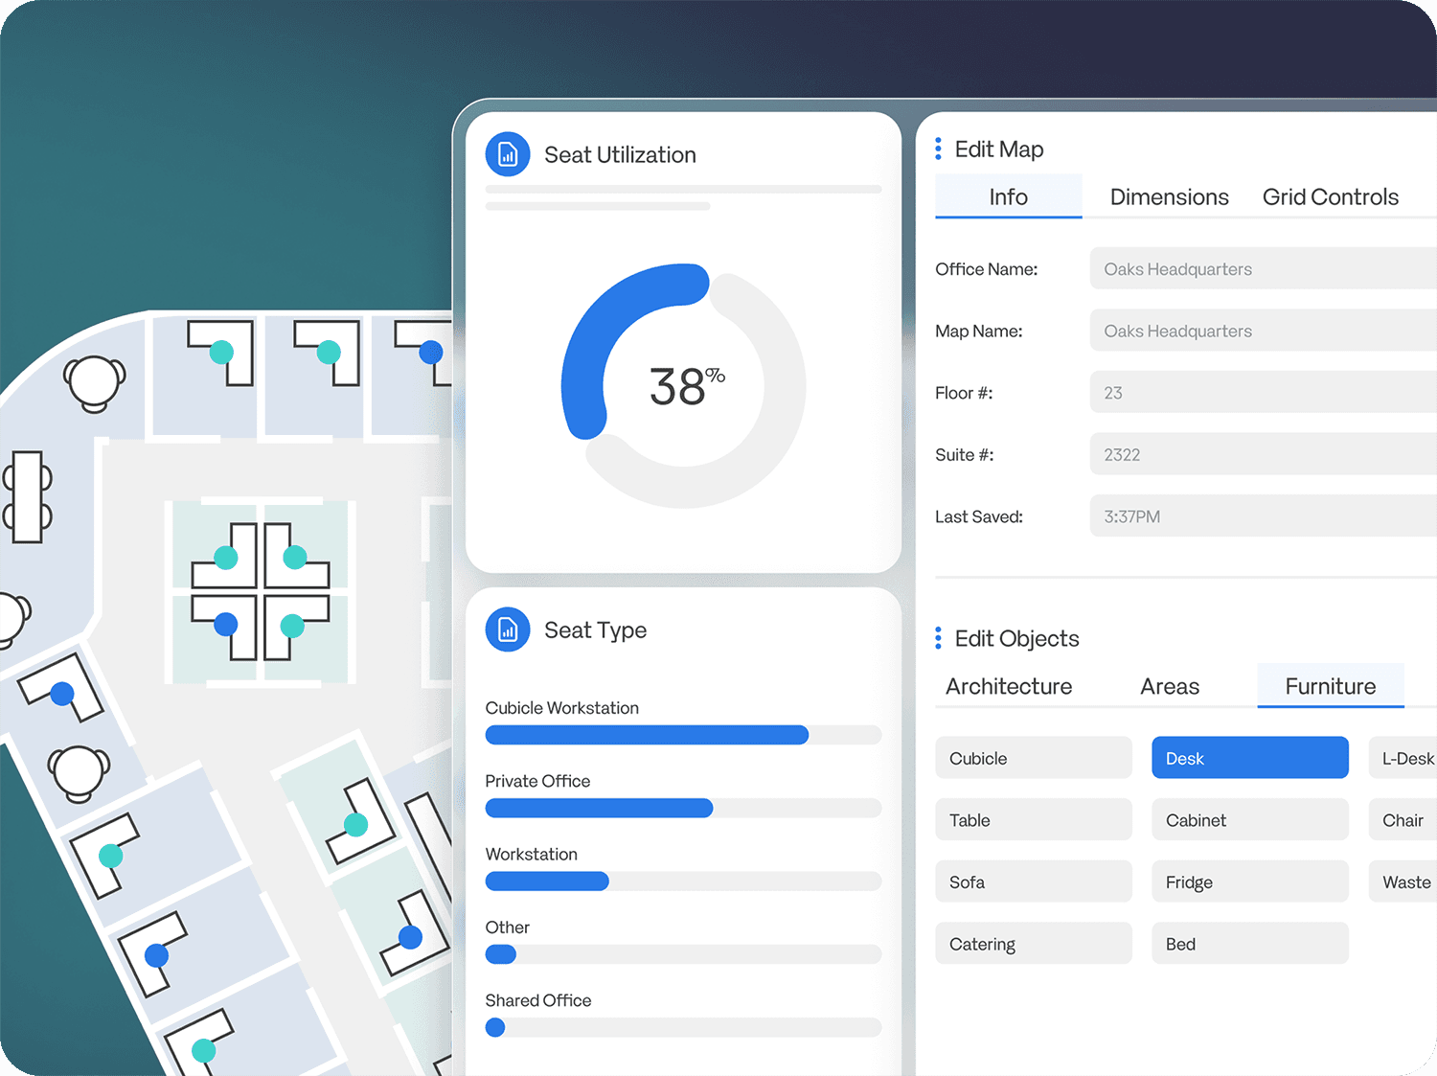The height and width of the screenshot is (1076, 1437).
Task: Select the Desk furniture button
Action: point(1250,758)
